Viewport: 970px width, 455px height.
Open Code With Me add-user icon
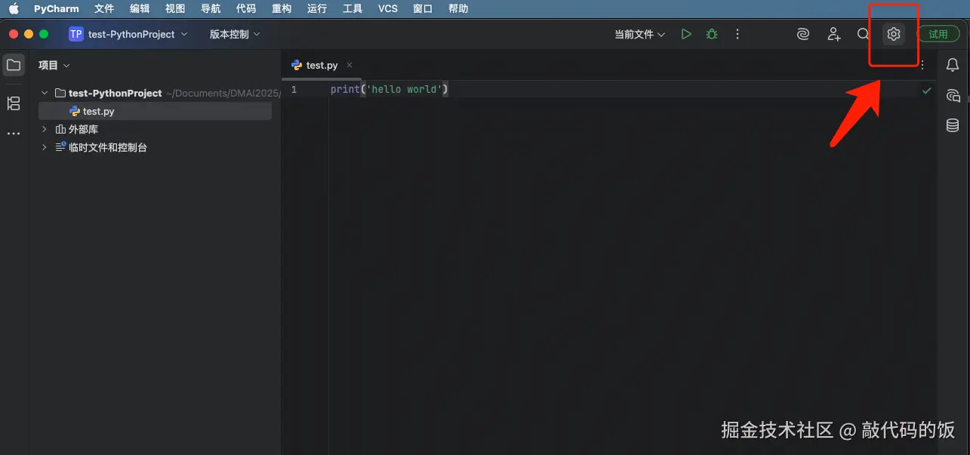click(x=833, y=34)
